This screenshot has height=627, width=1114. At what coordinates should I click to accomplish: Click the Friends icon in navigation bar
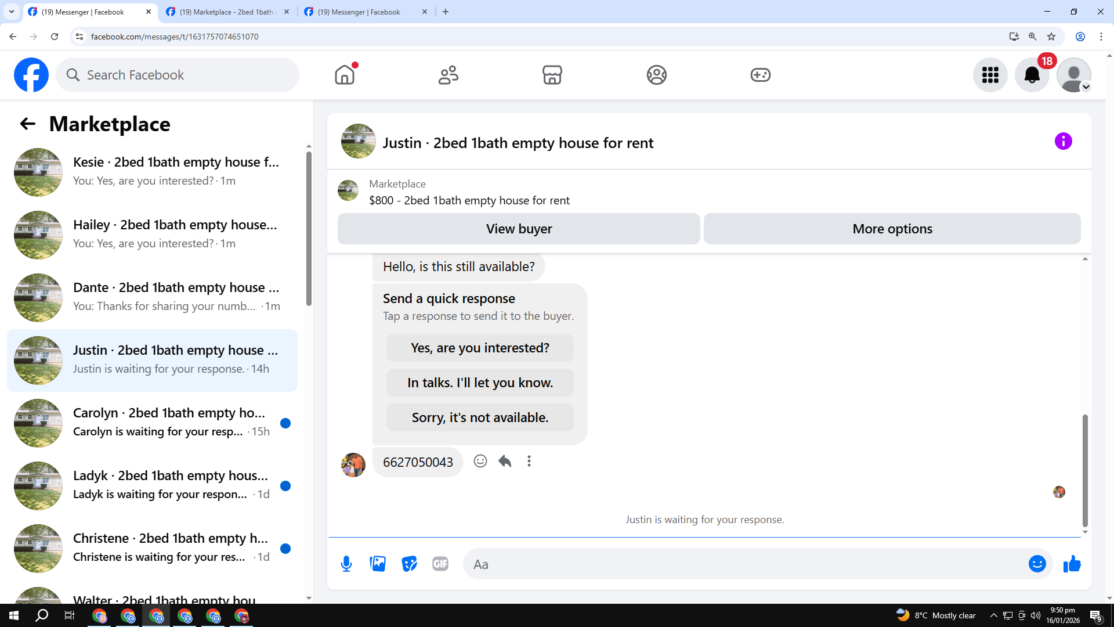pyautogui.click(x=448, y=75)
